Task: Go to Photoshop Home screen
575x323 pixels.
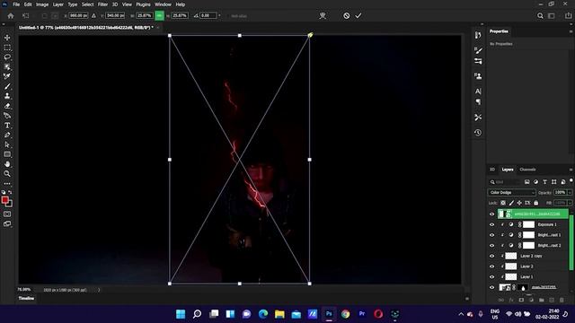Action: 11,16
